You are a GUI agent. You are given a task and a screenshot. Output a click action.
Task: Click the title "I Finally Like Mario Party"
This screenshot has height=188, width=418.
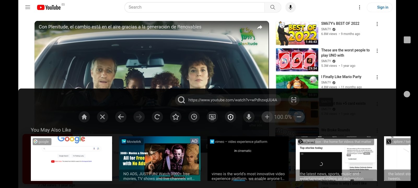(341, 77)
